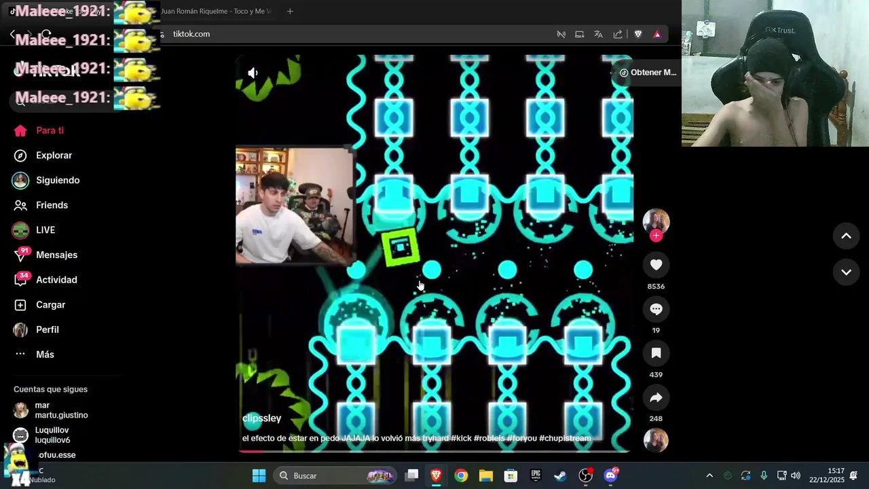Go to next video with down chevron
Image resolution: width=869 pixels, height=489 pixels.
coord(846,272)
